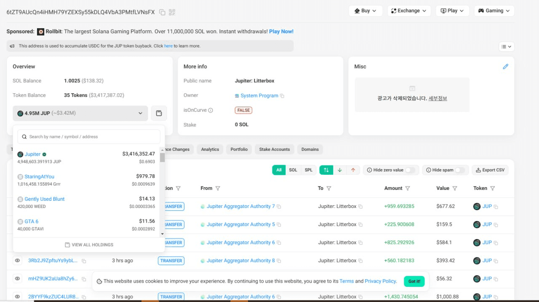Show QR code for the address
This screenshot has height=302, width=539.
tap(172, 12)
